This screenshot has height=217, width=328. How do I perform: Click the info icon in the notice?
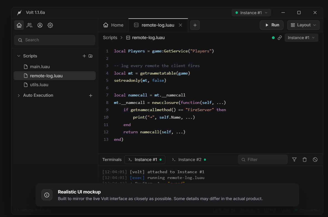(x=47, y=195)
